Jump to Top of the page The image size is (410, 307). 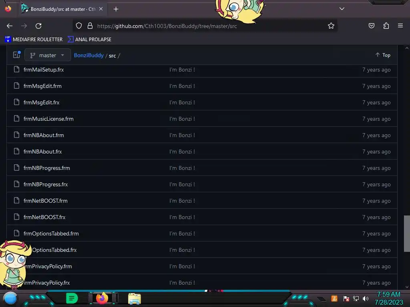point(383,55)
